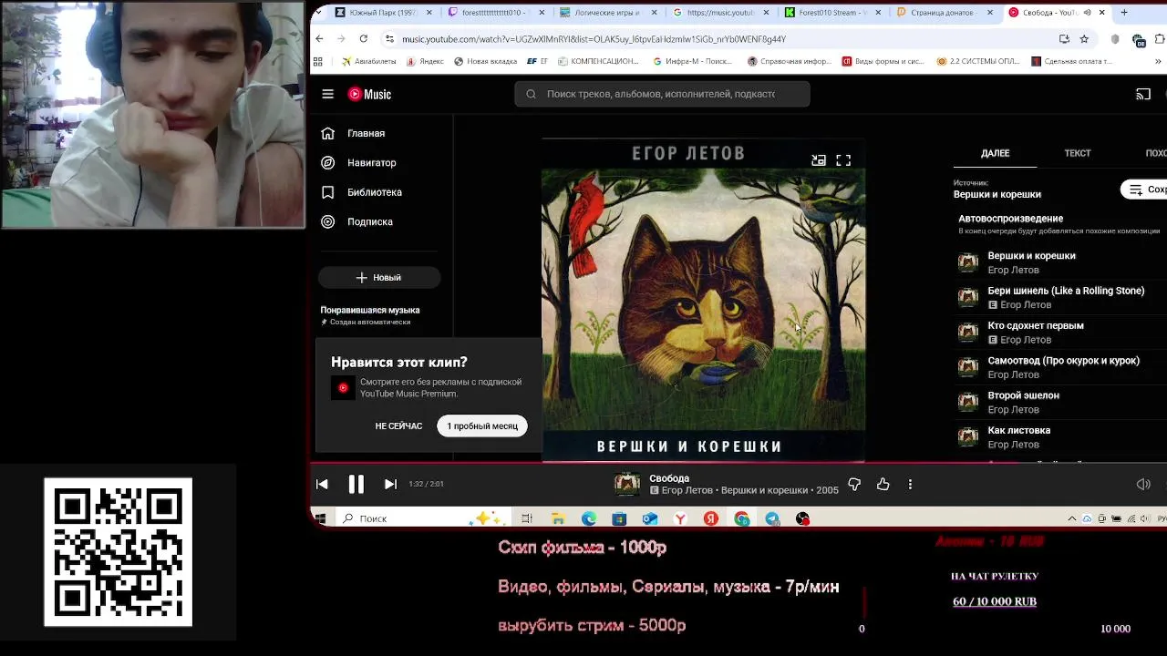1167x656 pixels.
Task: Open the Авиабилеты bookmark
Action: [369, 62]
